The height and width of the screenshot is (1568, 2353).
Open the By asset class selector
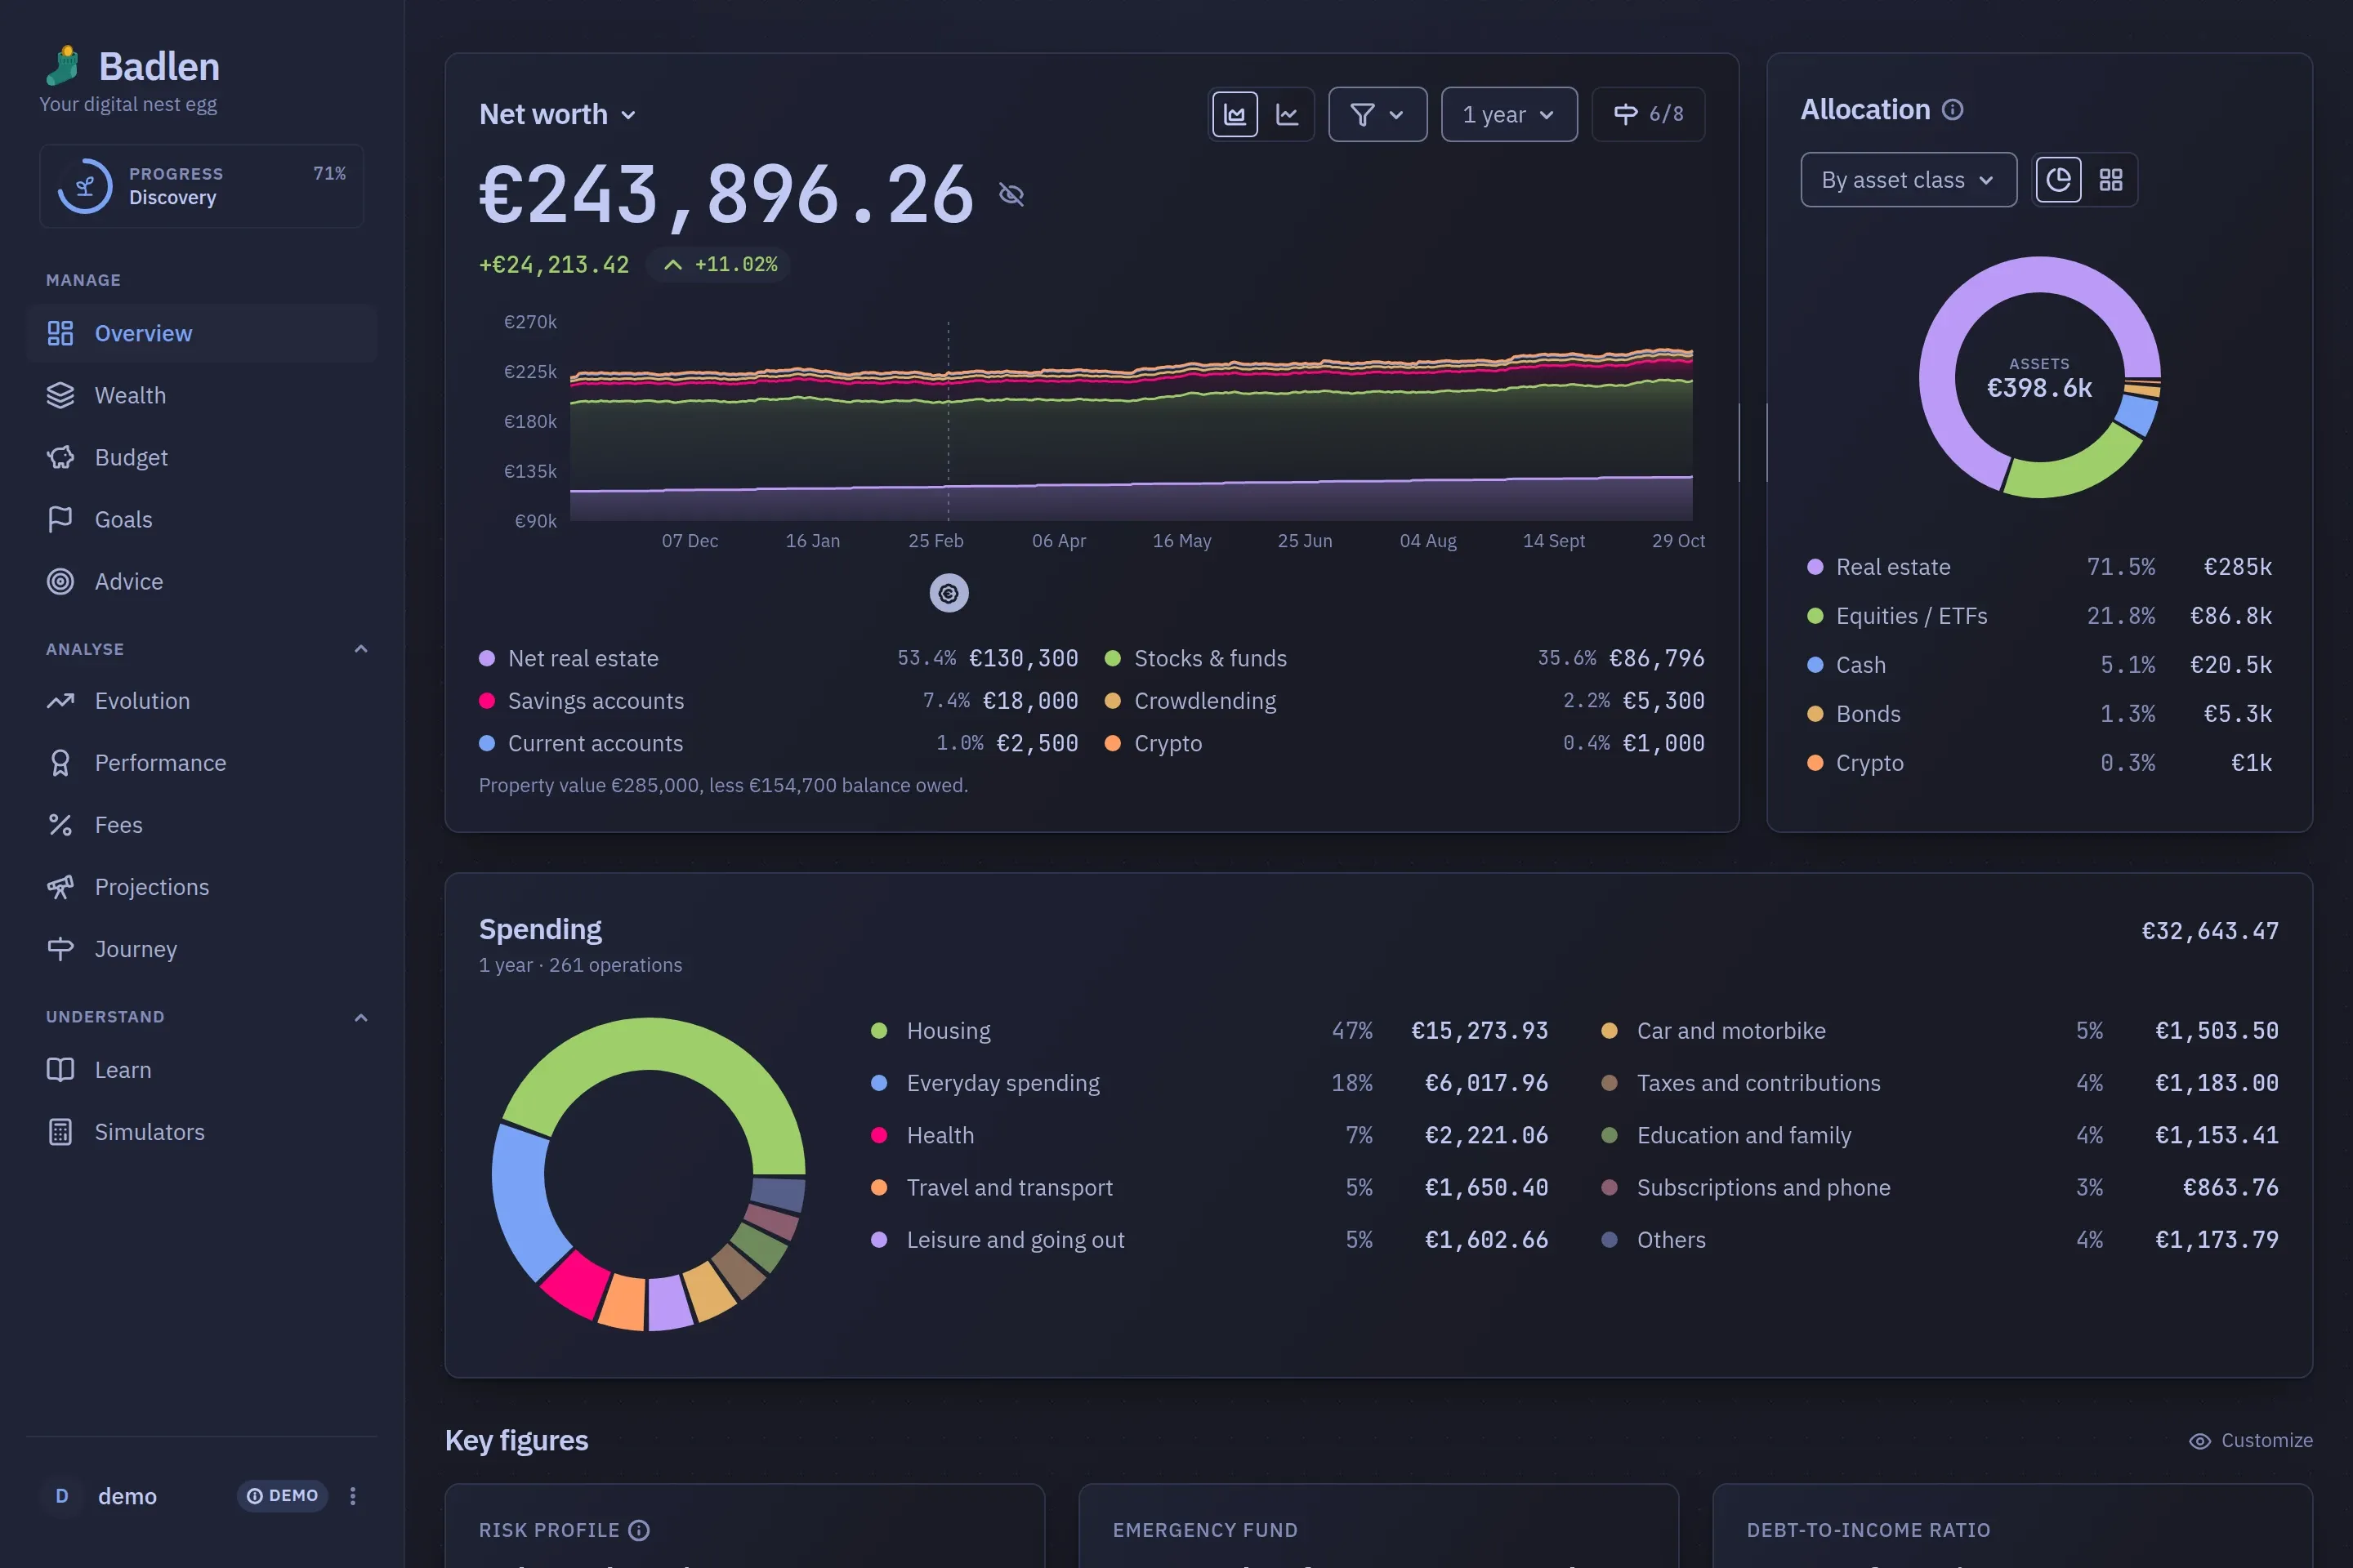[x=1908, y=180]
